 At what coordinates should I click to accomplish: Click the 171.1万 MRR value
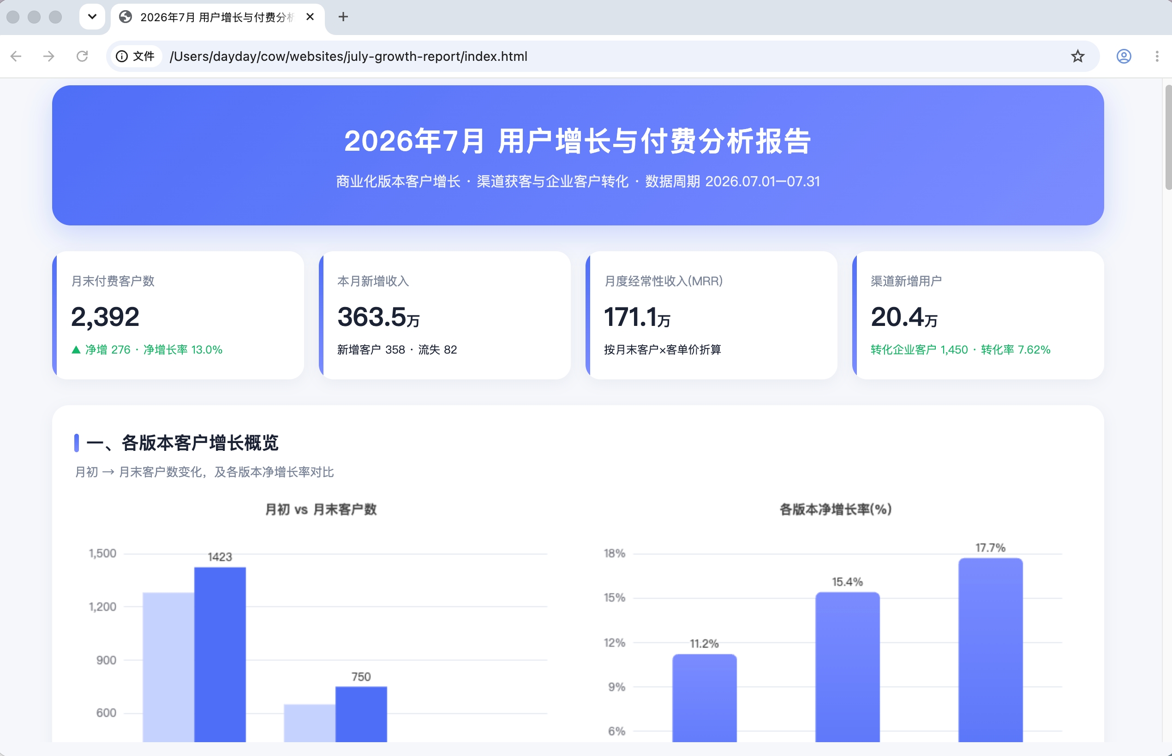click(x=637, y=317)
